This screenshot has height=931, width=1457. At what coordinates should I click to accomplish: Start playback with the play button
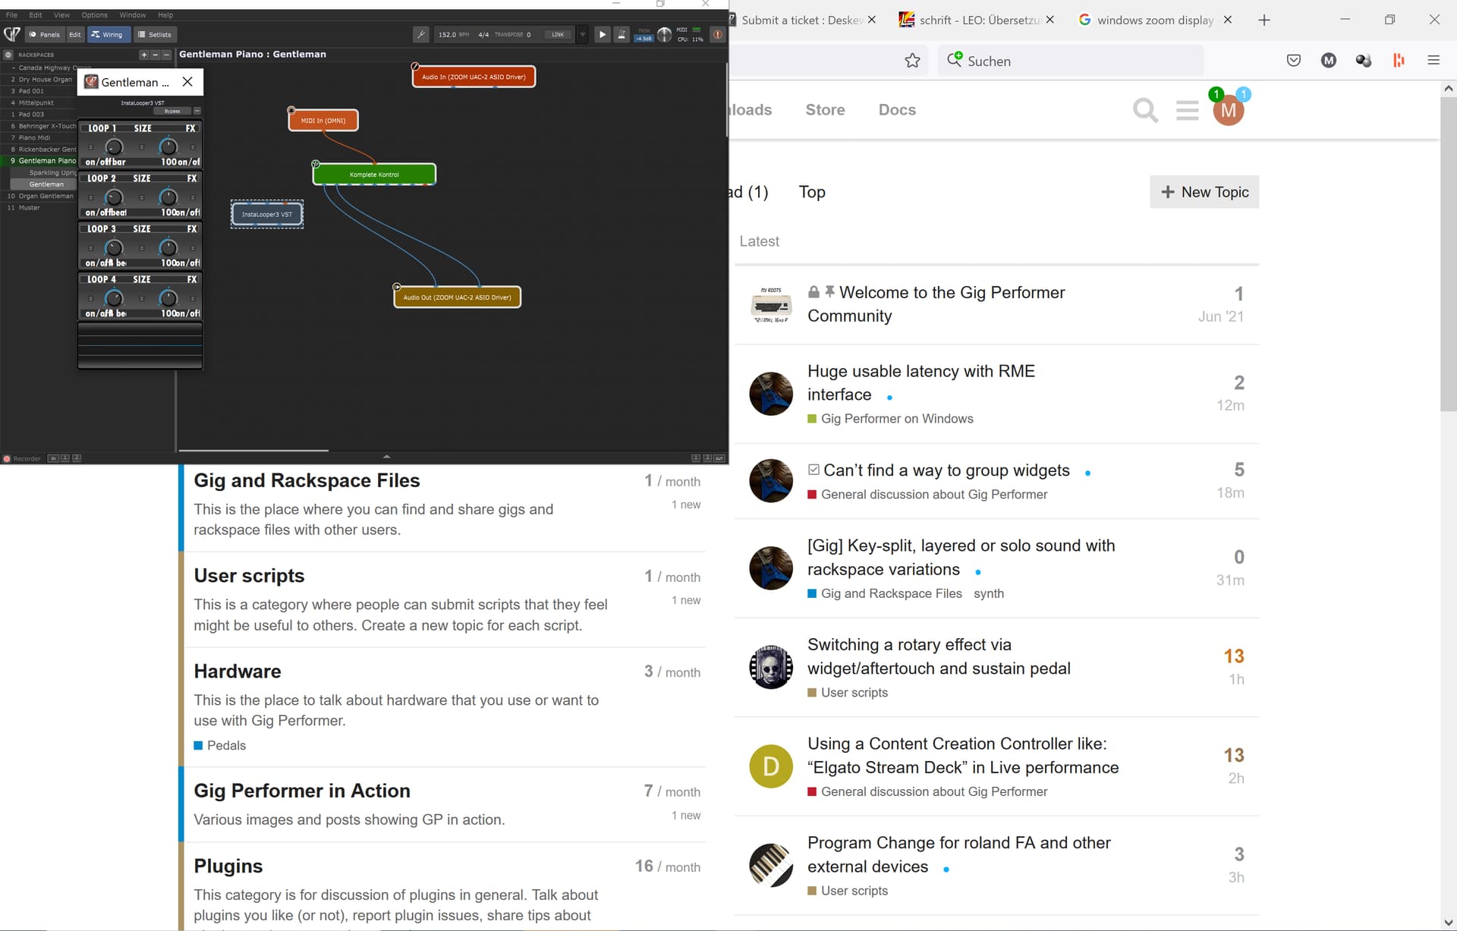[x=602, y=34]
